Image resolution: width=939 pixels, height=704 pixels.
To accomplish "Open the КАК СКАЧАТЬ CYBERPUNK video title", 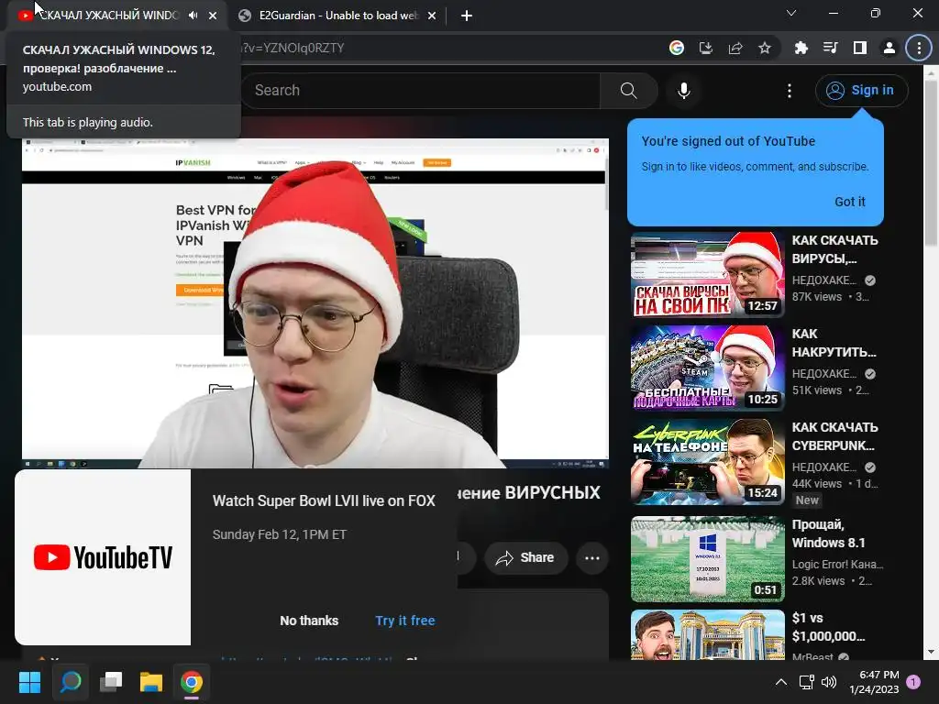I will click(x=834, y=435).
